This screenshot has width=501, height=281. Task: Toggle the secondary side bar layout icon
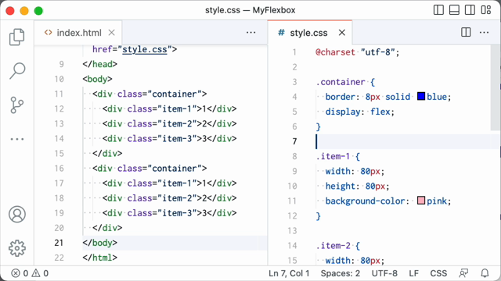pyautogui.click(x=470, y=10)
